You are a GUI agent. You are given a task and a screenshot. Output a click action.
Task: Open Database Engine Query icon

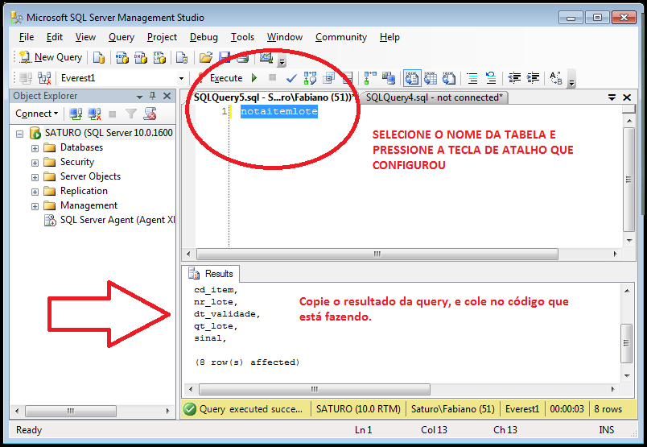tap(99, 57)
